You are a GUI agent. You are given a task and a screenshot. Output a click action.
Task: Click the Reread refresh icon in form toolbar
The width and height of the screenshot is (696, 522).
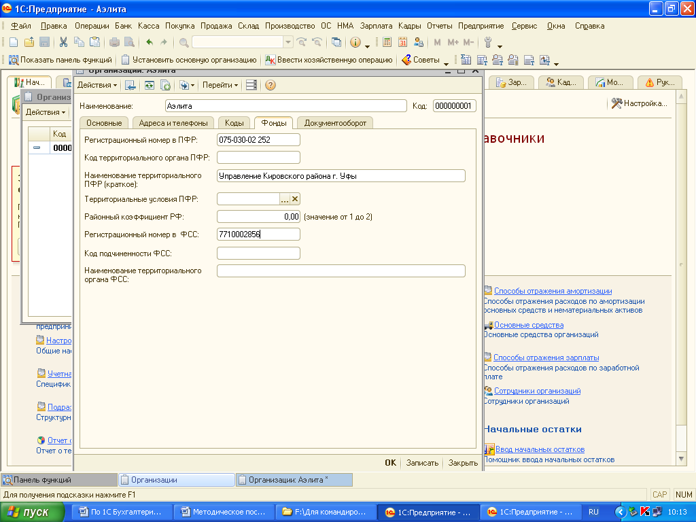pos(150,85)
